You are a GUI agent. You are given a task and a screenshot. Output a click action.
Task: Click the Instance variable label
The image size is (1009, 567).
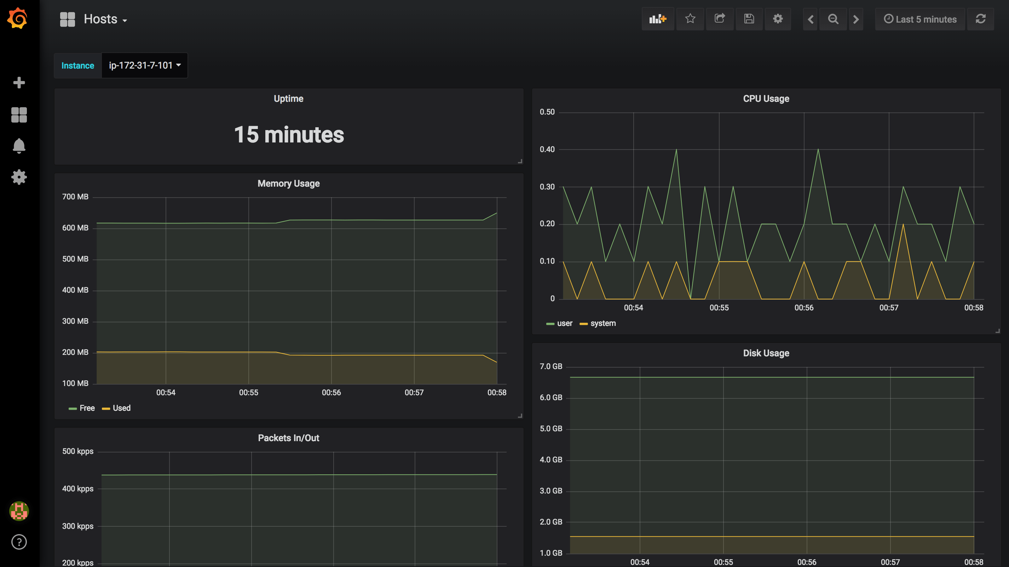[x=77, y=65]
